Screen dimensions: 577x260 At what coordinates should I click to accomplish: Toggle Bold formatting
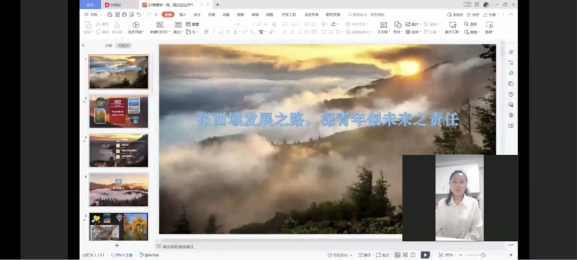click(x=207, y=32)
